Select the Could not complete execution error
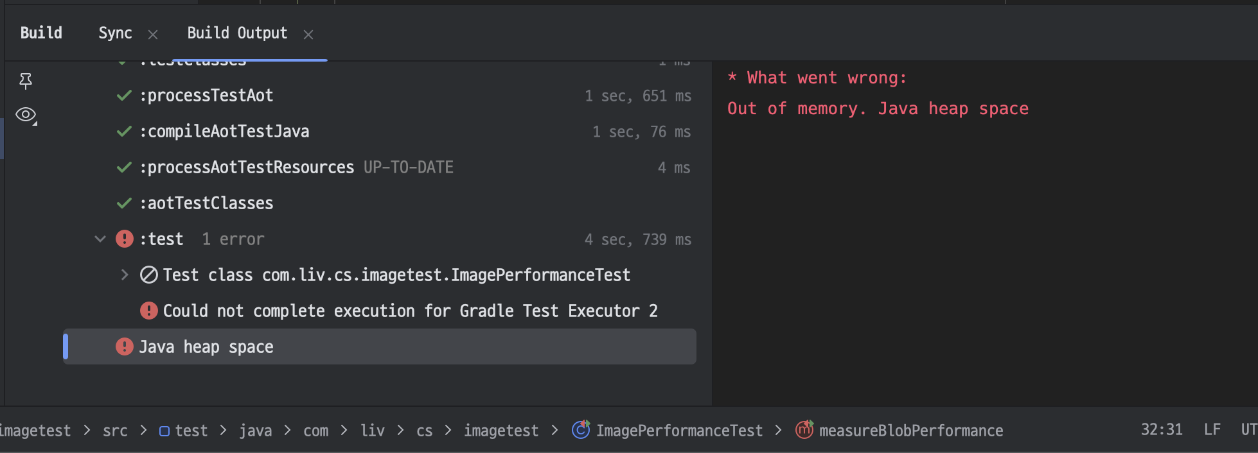This screenshot has width=1258, height=453. coord(410,311)
